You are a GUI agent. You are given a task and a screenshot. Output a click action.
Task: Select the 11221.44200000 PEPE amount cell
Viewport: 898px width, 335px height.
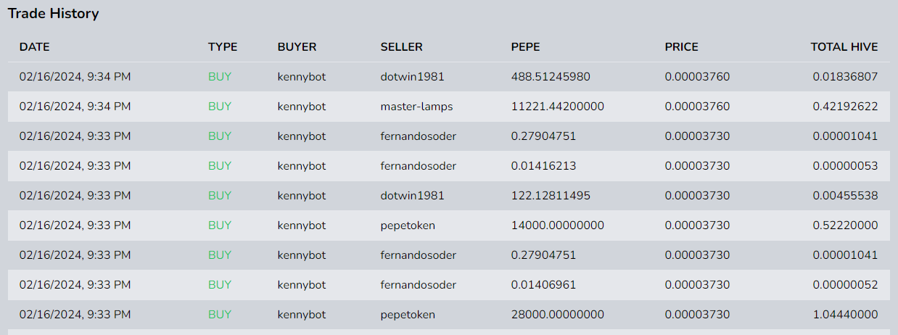point(557,107)
